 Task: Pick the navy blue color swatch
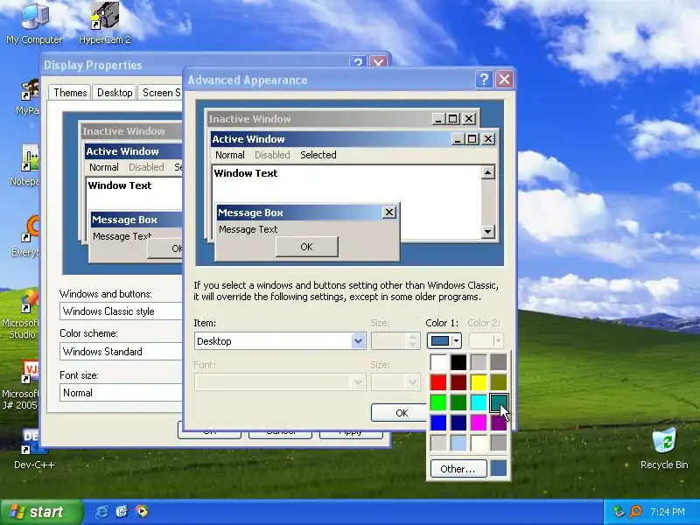[458, 423]
